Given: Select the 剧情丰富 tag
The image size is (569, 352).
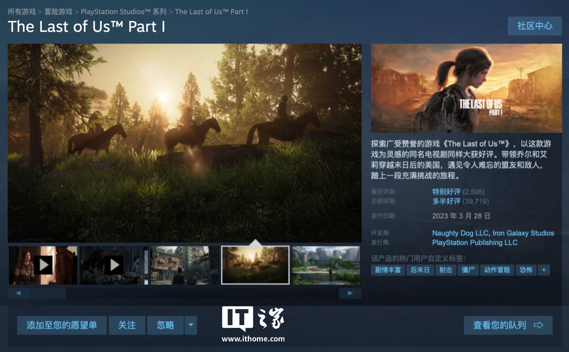Looking at the screenshot, I should [388, 270].
